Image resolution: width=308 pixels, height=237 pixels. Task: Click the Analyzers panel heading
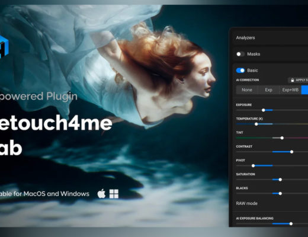coord(245,38)
